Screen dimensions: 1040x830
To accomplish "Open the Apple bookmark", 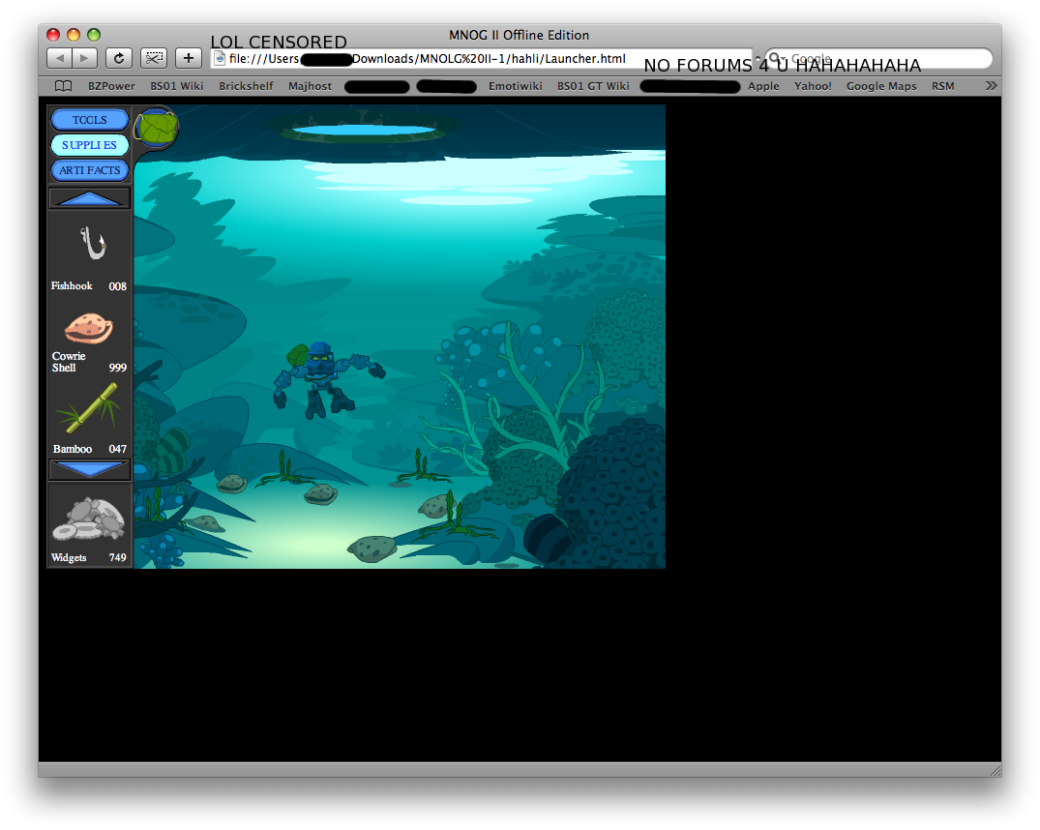I will pyautogui.click(x=763, y=86).
